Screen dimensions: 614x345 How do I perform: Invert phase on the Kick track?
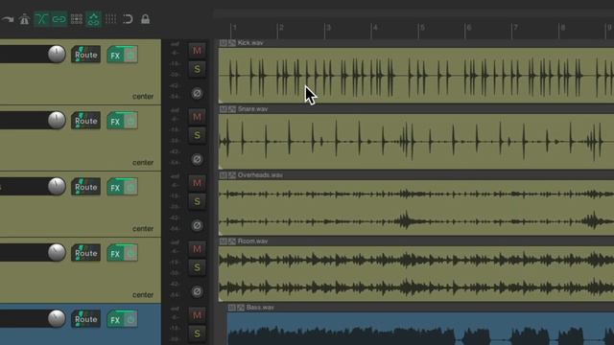pos(197,93)
